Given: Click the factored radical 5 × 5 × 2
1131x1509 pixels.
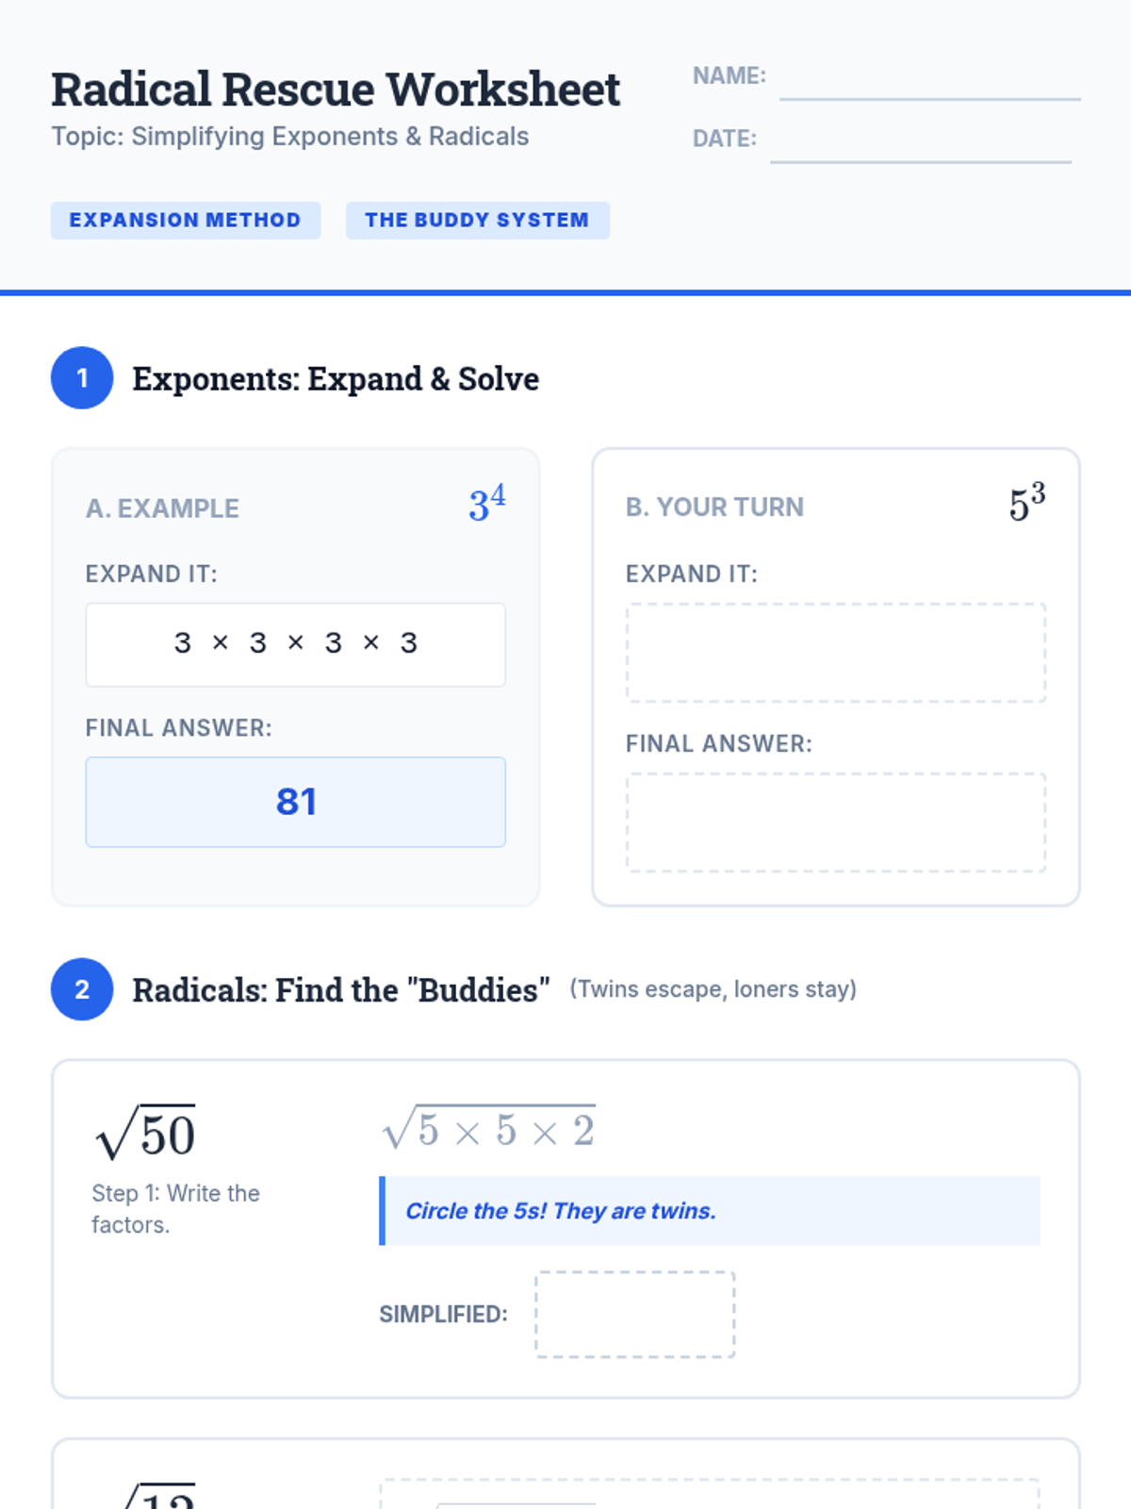Looking at the screenshot, I should click(x=488, y=1127).
